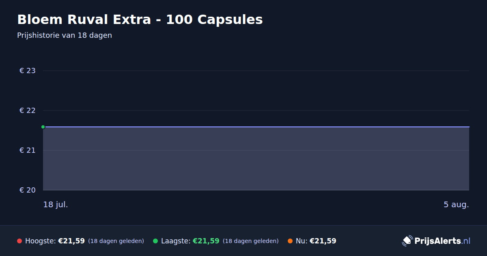Click the green data point on the chart line
The width and height of the screenshot is (487, 256).
point(43,127)
